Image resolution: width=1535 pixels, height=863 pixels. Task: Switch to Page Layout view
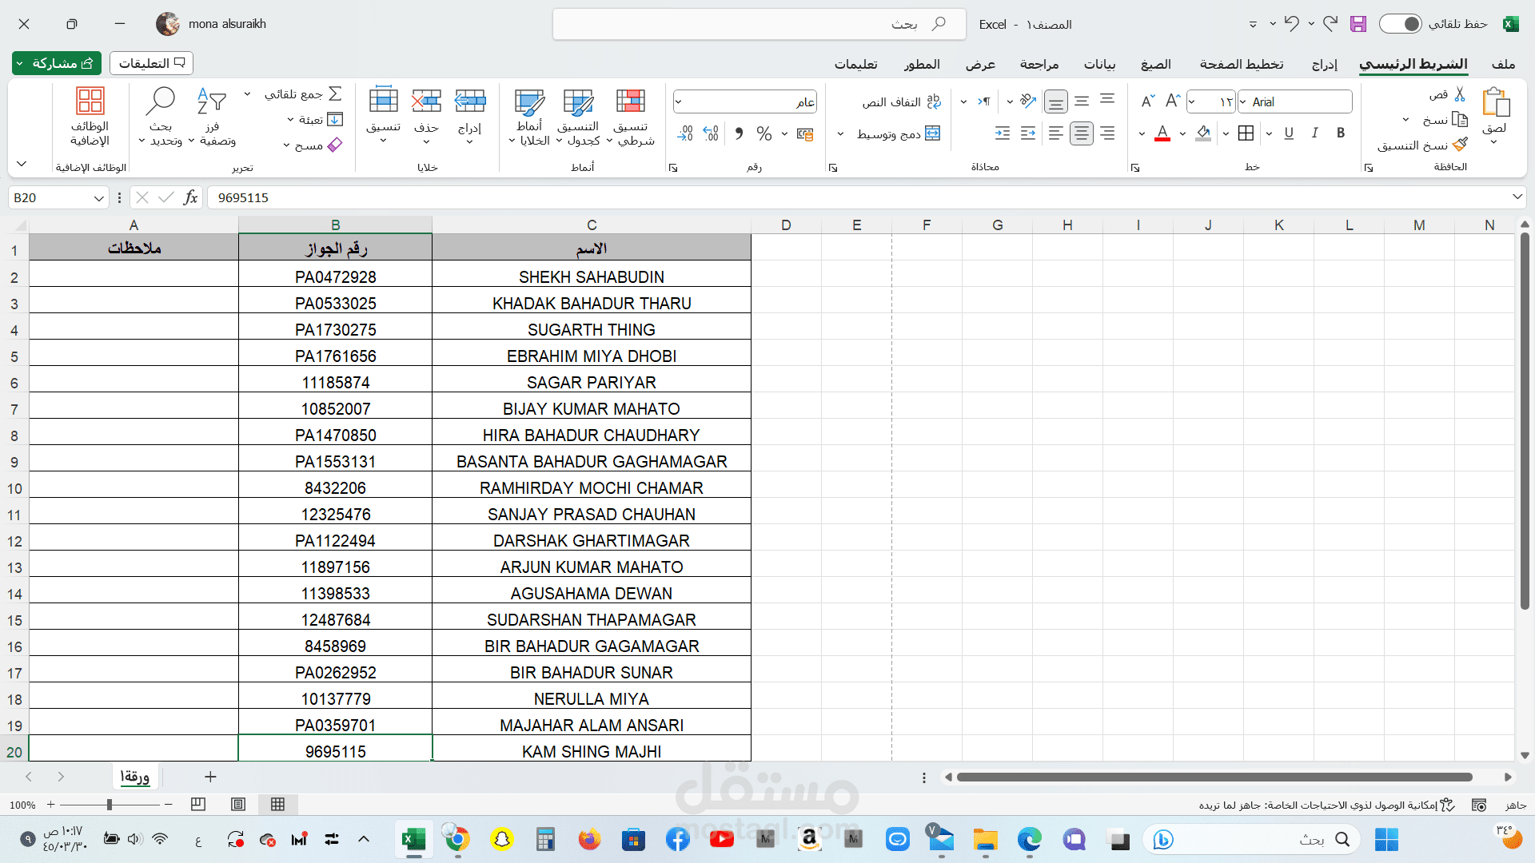coord(238,805)
